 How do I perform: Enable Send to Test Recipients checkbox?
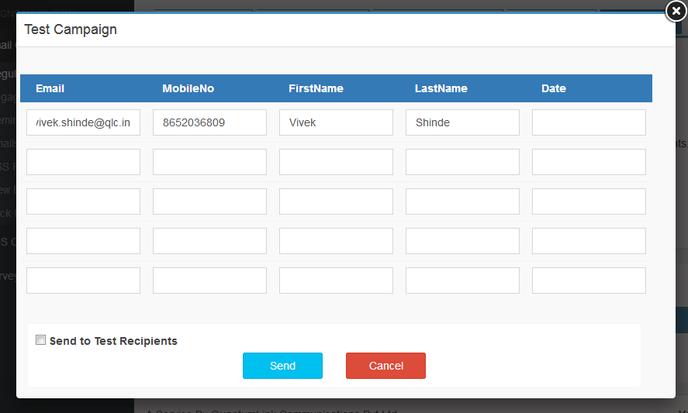point(41,340)
